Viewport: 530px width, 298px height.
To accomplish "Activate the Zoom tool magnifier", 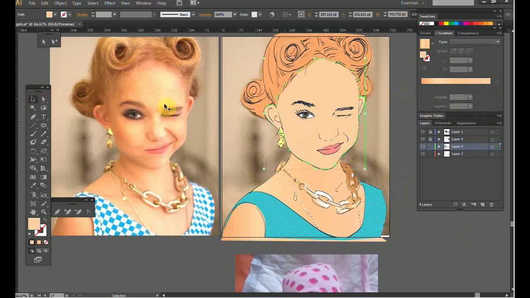I will (x=43, y=212).
